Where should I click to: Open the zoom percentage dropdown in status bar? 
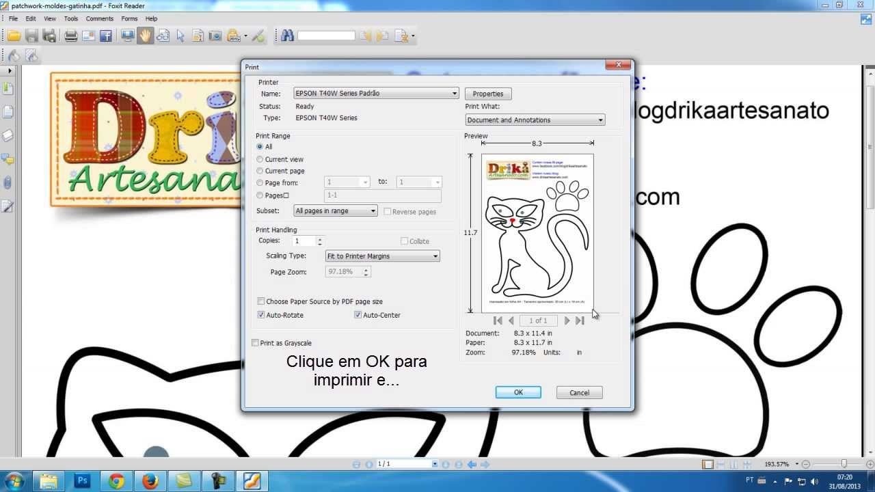796,465
